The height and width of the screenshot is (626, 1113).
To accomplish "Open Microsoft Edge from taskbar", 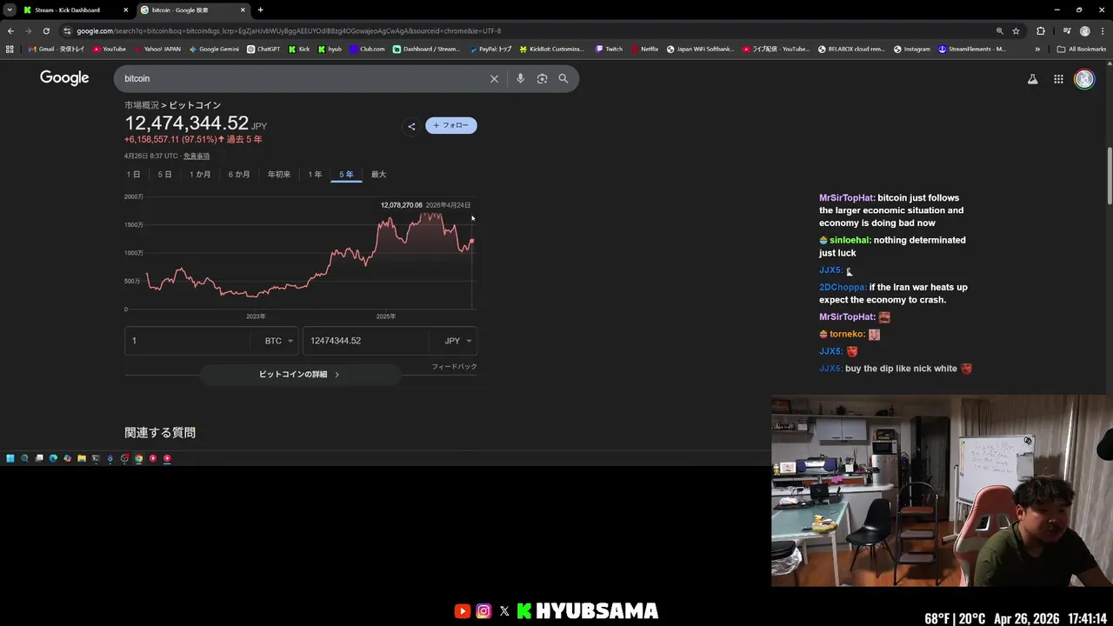I will [53, 458].
